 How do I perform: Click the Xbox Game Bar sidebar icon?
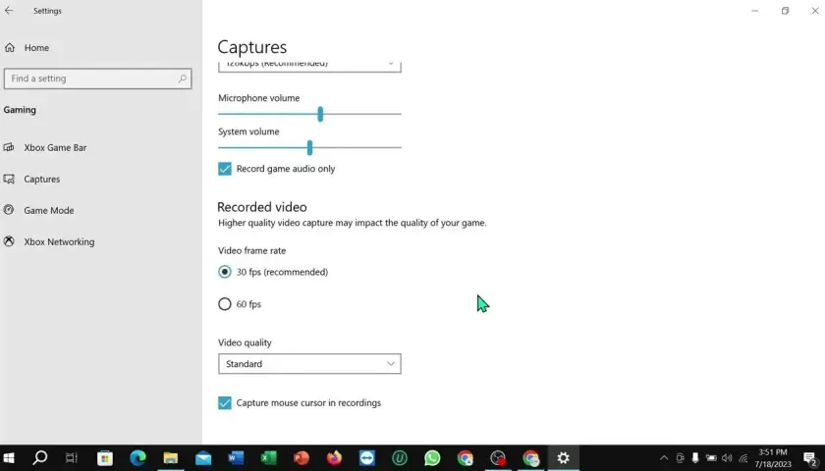[9, 148]
